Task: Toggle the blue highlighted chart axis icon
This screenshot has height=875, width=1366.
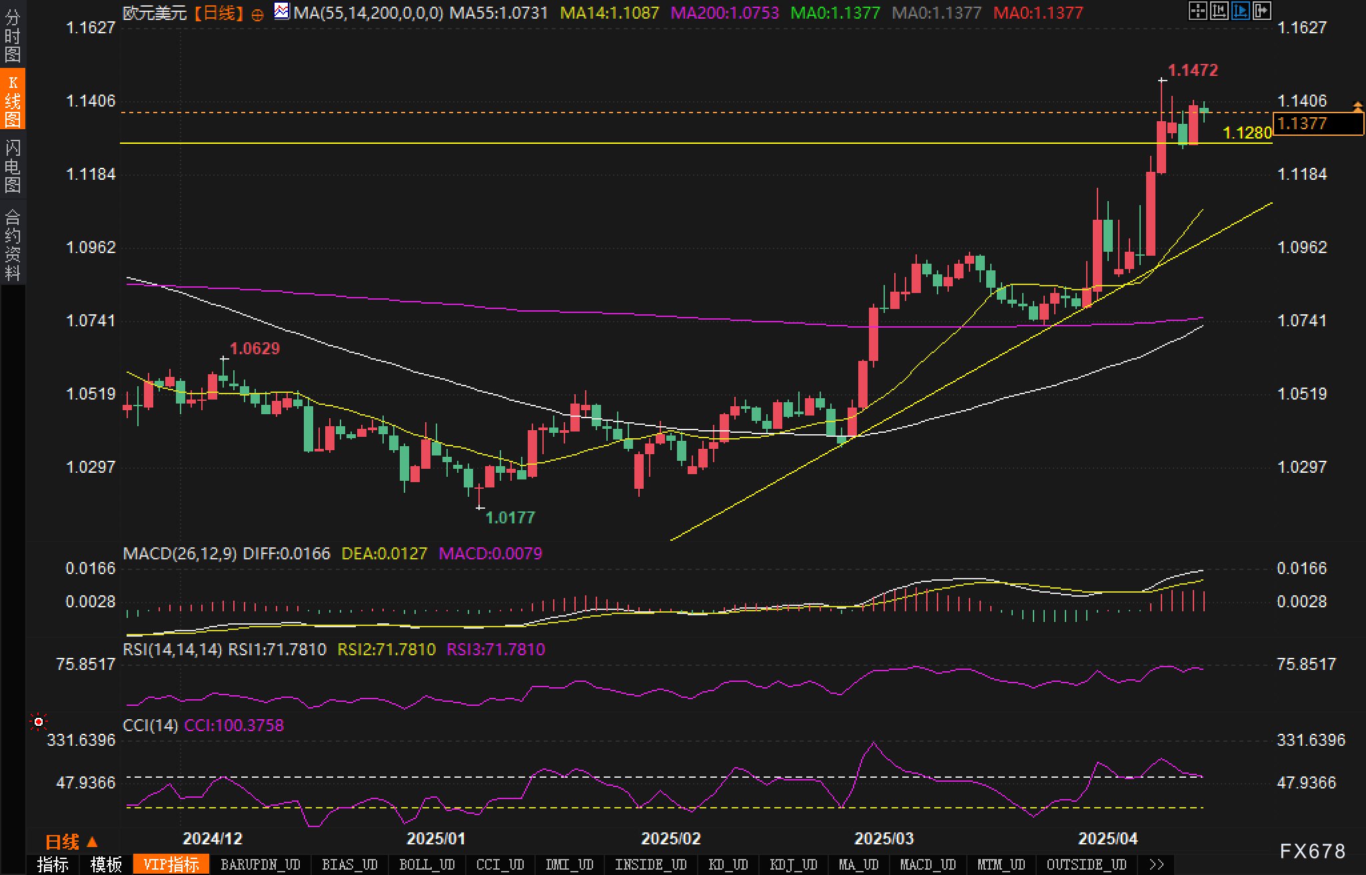Action: (1240, 11)
